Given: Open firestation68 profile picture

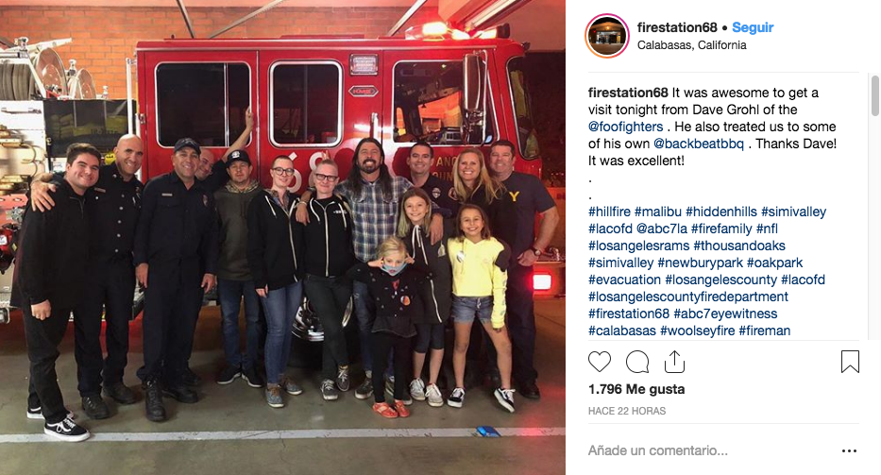Looking at the screenshot, I should coord(607,36).
